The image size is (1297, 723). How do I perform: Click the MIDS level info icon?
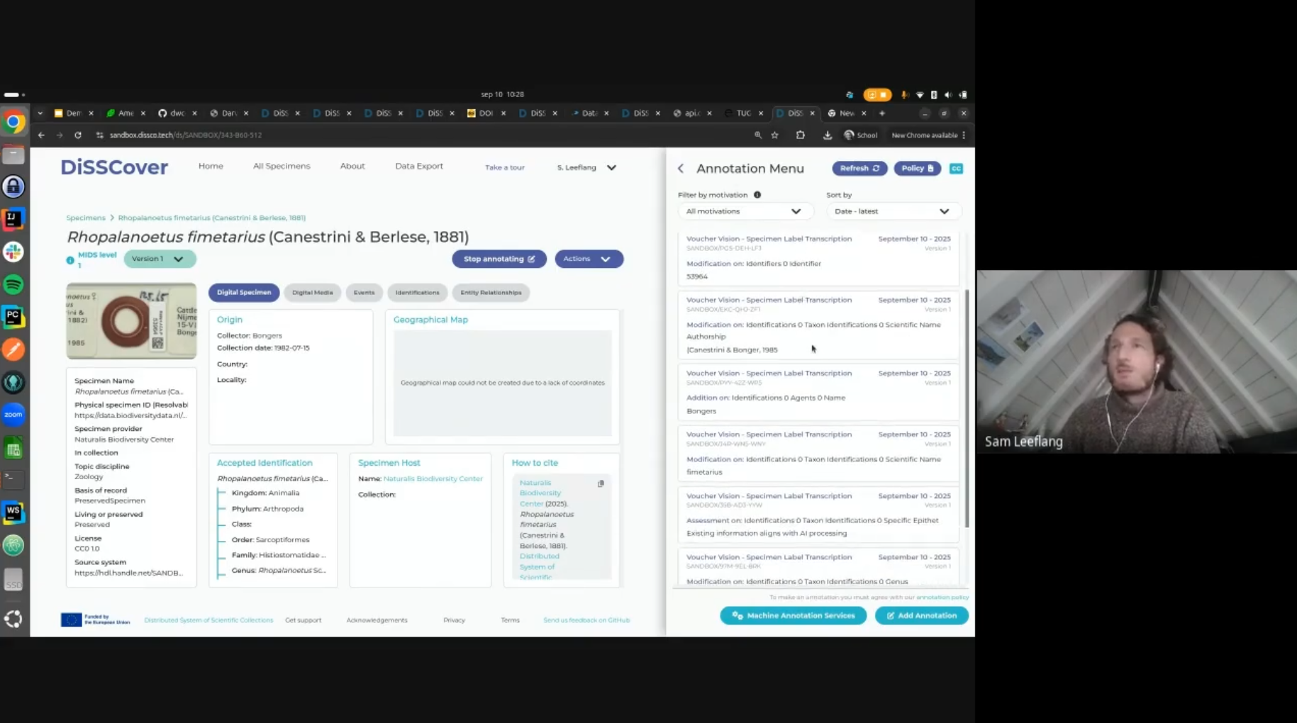pyautogui.click(x=70, y=260)
